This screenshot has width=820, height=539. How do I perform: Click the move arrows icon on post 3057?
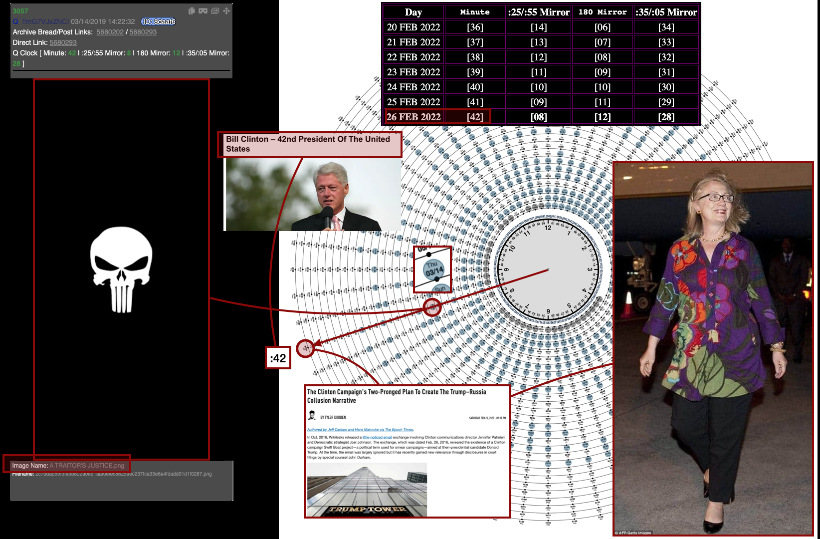[226, 11]
